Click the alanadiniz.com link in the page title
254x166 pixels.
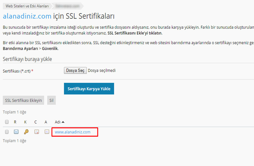coord(27,16)
